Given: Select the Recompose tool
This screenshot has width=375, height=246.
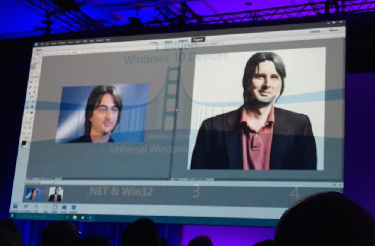Looking at the screenshot, I should (x=30, y=127).
